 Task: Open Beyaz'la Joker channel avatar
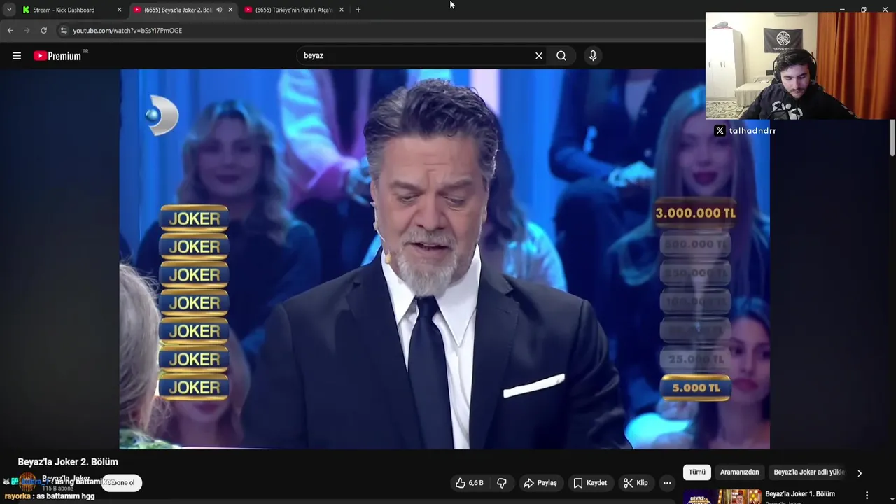(28, 483)
